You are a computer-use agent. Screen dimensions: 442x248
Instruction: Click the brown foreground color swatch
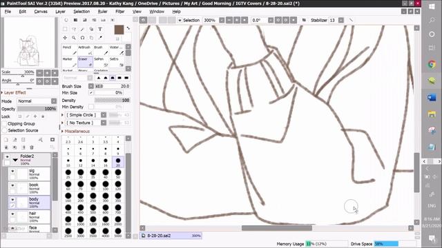(119, 30)
